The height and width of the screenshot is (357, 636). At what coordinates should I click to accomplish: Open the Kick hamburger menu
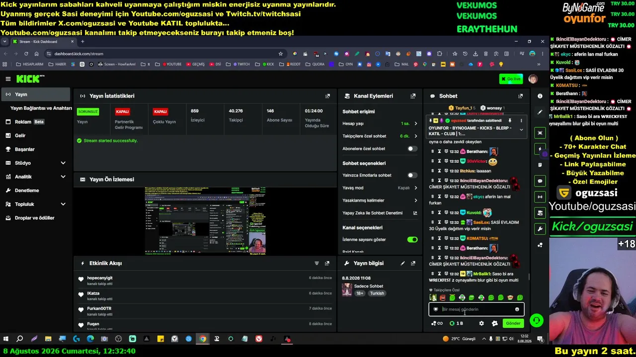pyautogui.click(x=8, y=79)
